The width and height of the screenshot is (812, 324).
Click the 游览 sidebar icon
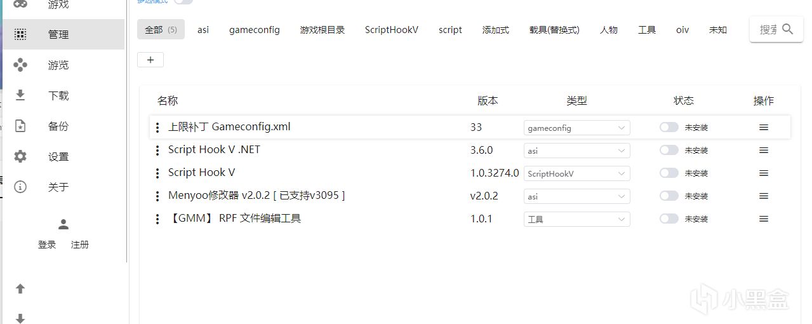pyautogui.click(x=20, y=65)
